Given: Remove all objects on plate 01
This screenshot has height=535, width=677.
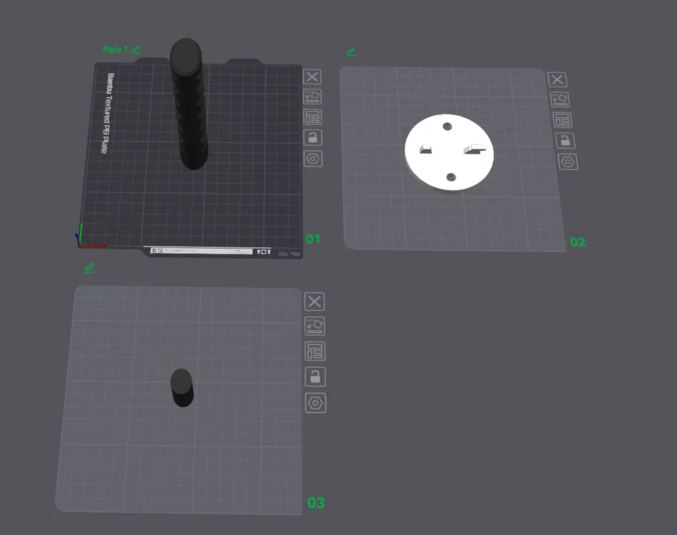Looking at the screenshot, I should (312, 77).
